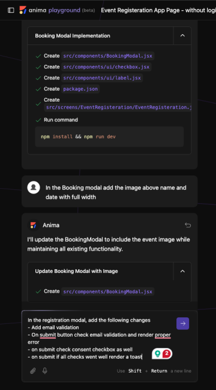Click inside the prompt text input
The height and width of the screenshot is (390, 216).
101,338
